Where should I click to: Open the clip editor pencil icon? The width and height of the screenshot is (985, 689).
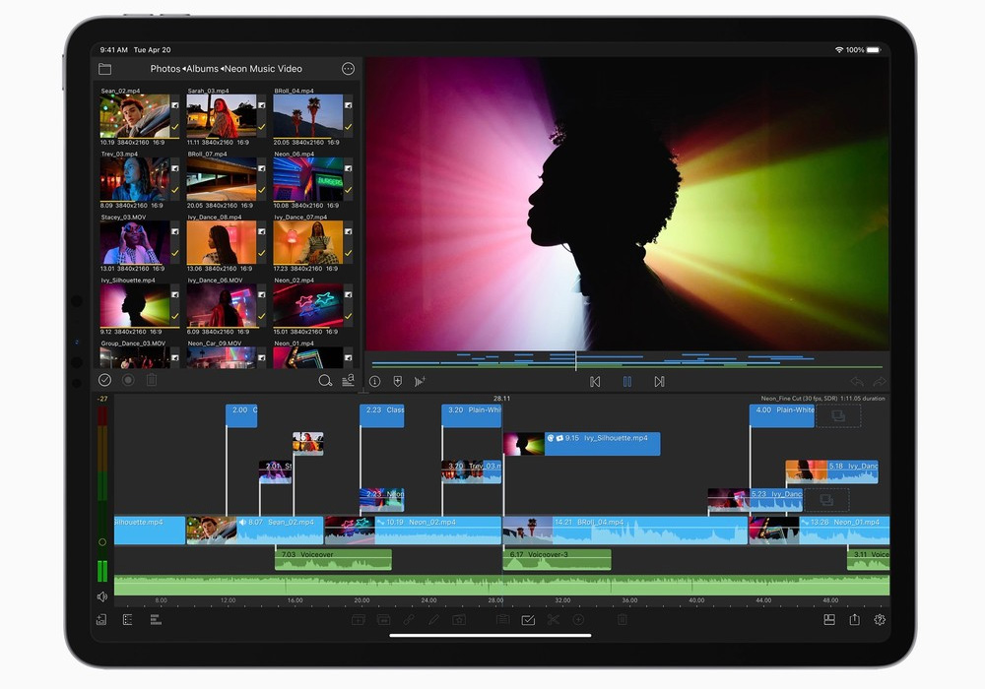(x=433, y=620)
